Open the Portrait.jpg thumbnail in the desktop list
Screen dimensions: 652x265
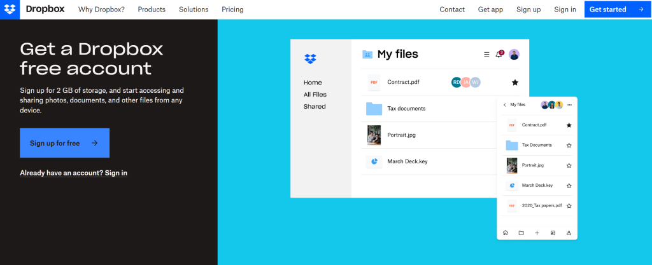[x=374, y=135]
